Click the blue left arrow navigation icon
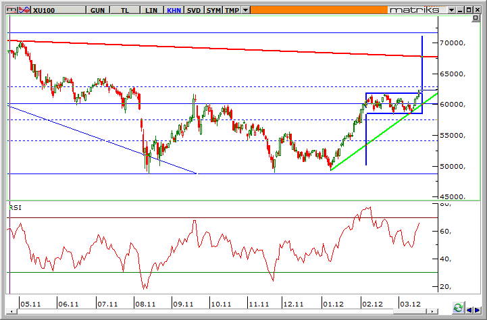 [469, 310]
